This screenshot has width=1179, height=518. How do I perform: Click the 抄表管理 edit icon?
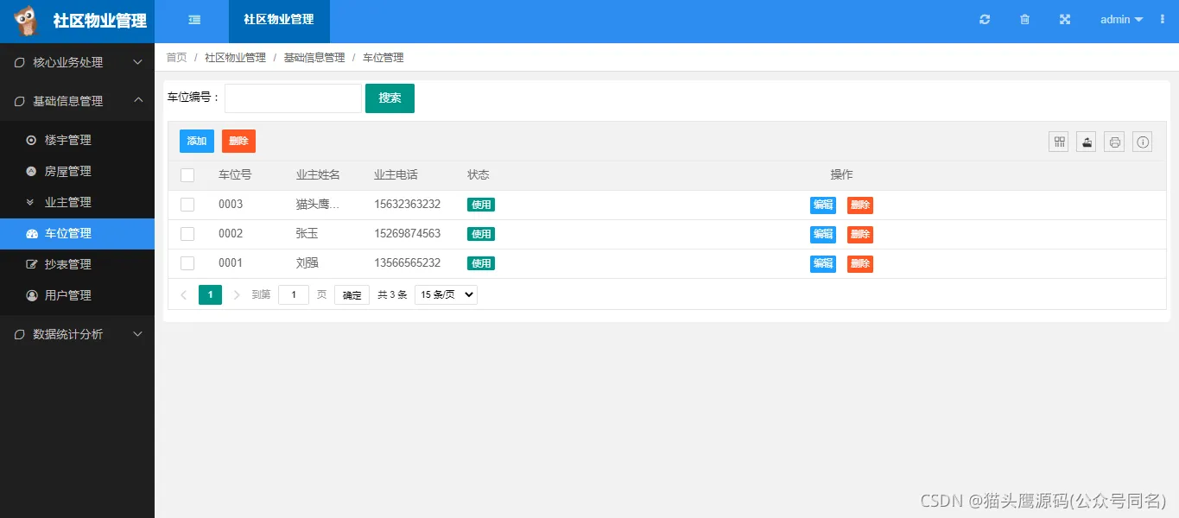pyautogui.click(x=32, y=264)
